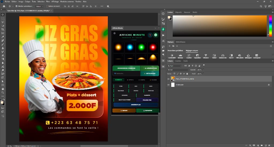Image resolution: width=274 pixels, height=147 pixels.
Task: Open the Fichier menu
Action: tap(7, 1)
